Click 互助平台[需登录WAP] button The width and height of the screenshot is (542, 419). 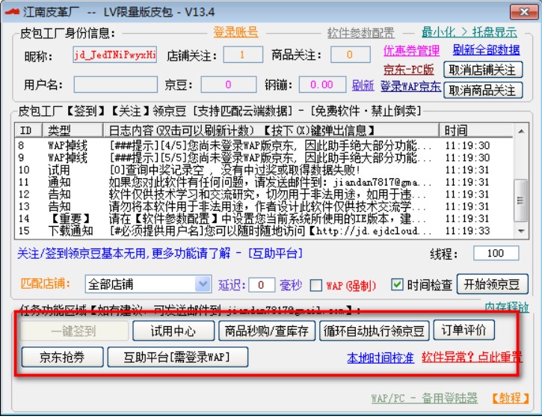pyautogui.click(x=178, y=357)
